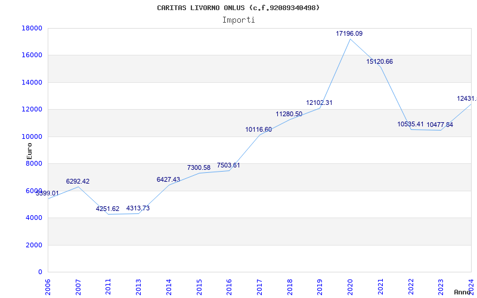This screenshot has width=477, height=298.
Task: Select the 10116.60 value label
Action: click(259, 130)
